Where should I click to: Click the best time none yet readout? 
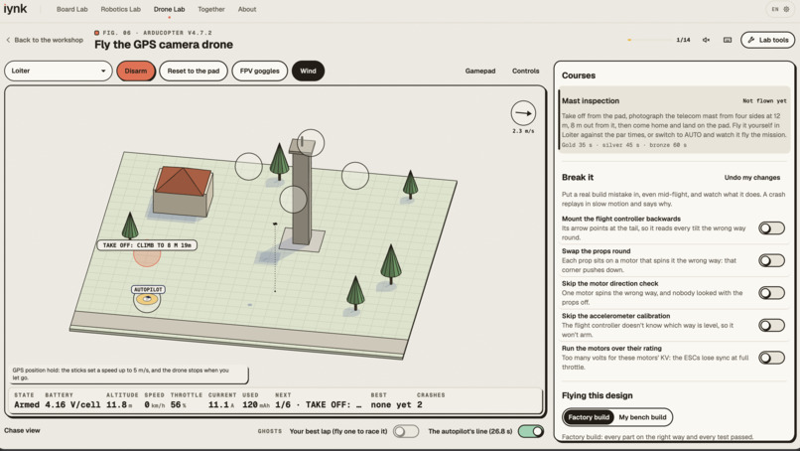click(391, 405)
